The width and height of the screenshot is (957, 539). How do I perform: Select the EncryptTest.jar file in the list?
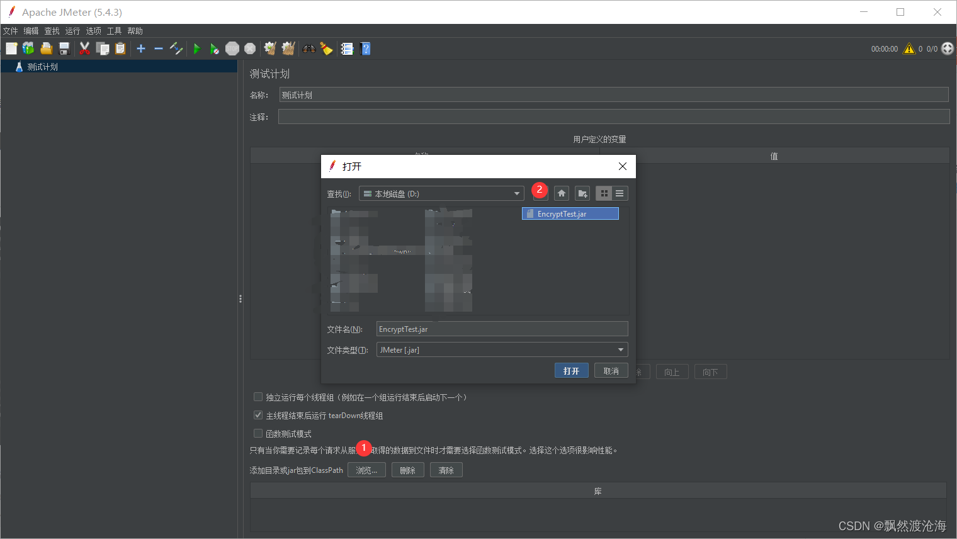pyautogui.click(x=570, y=214)
